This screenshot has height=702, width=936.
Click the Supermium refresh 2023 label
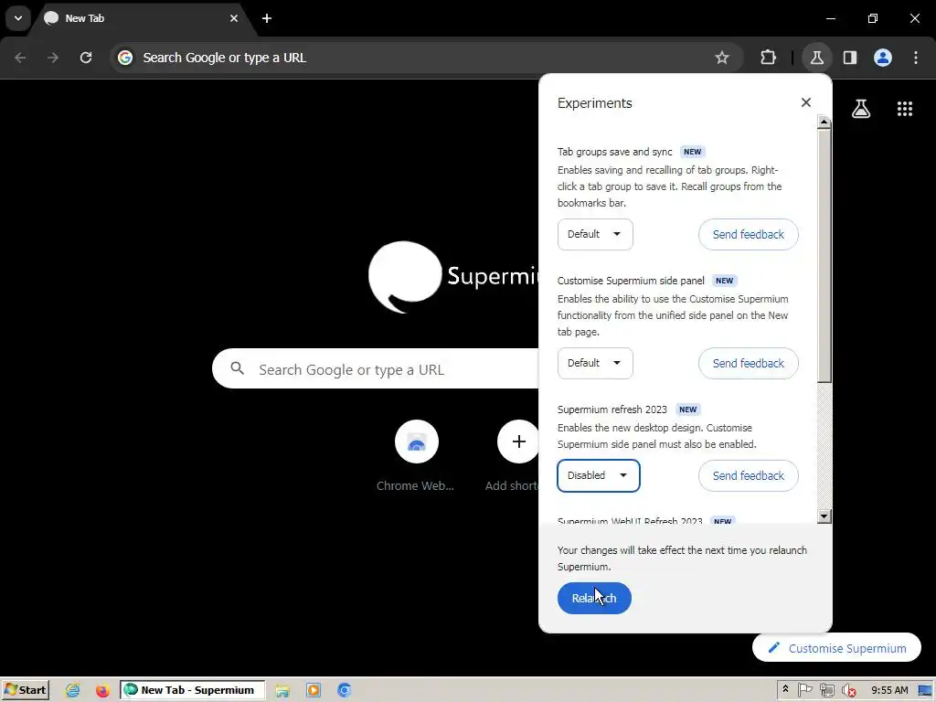(612, 409)
